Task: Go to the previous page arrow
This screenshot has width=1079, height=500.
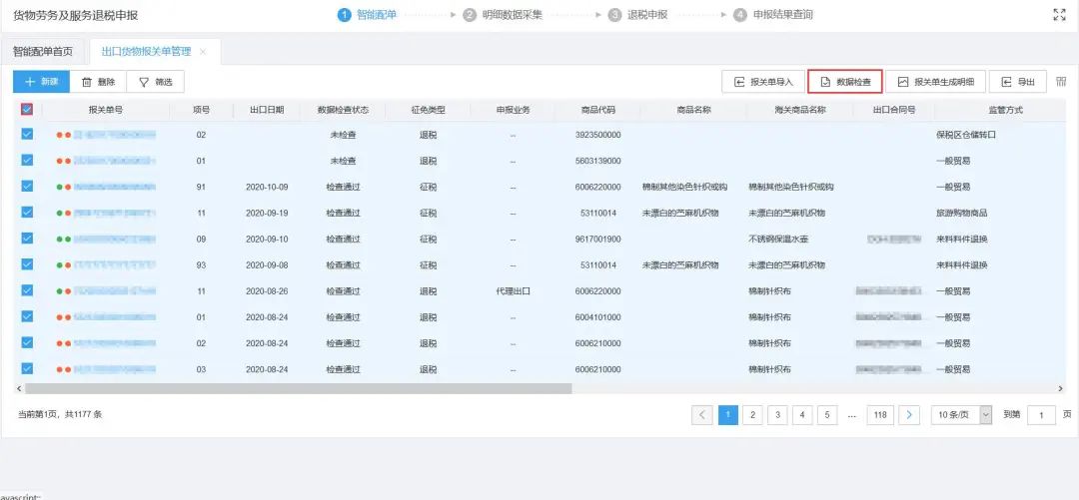Action: tap(702, 415)
